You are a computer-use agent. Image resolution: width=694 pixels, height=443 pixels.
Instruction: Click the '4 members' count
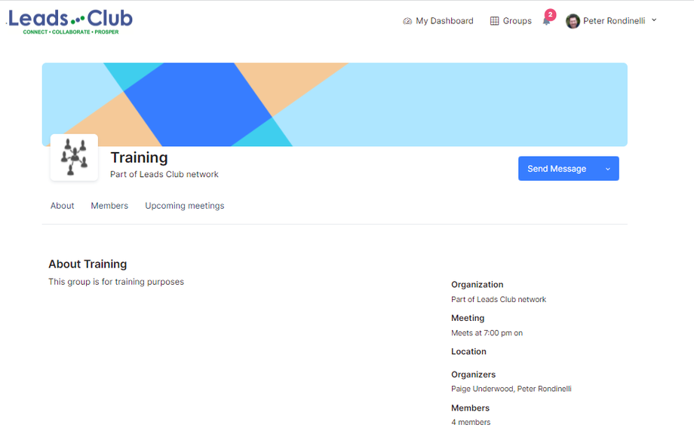pyautogui.click(x=471, y=422)
